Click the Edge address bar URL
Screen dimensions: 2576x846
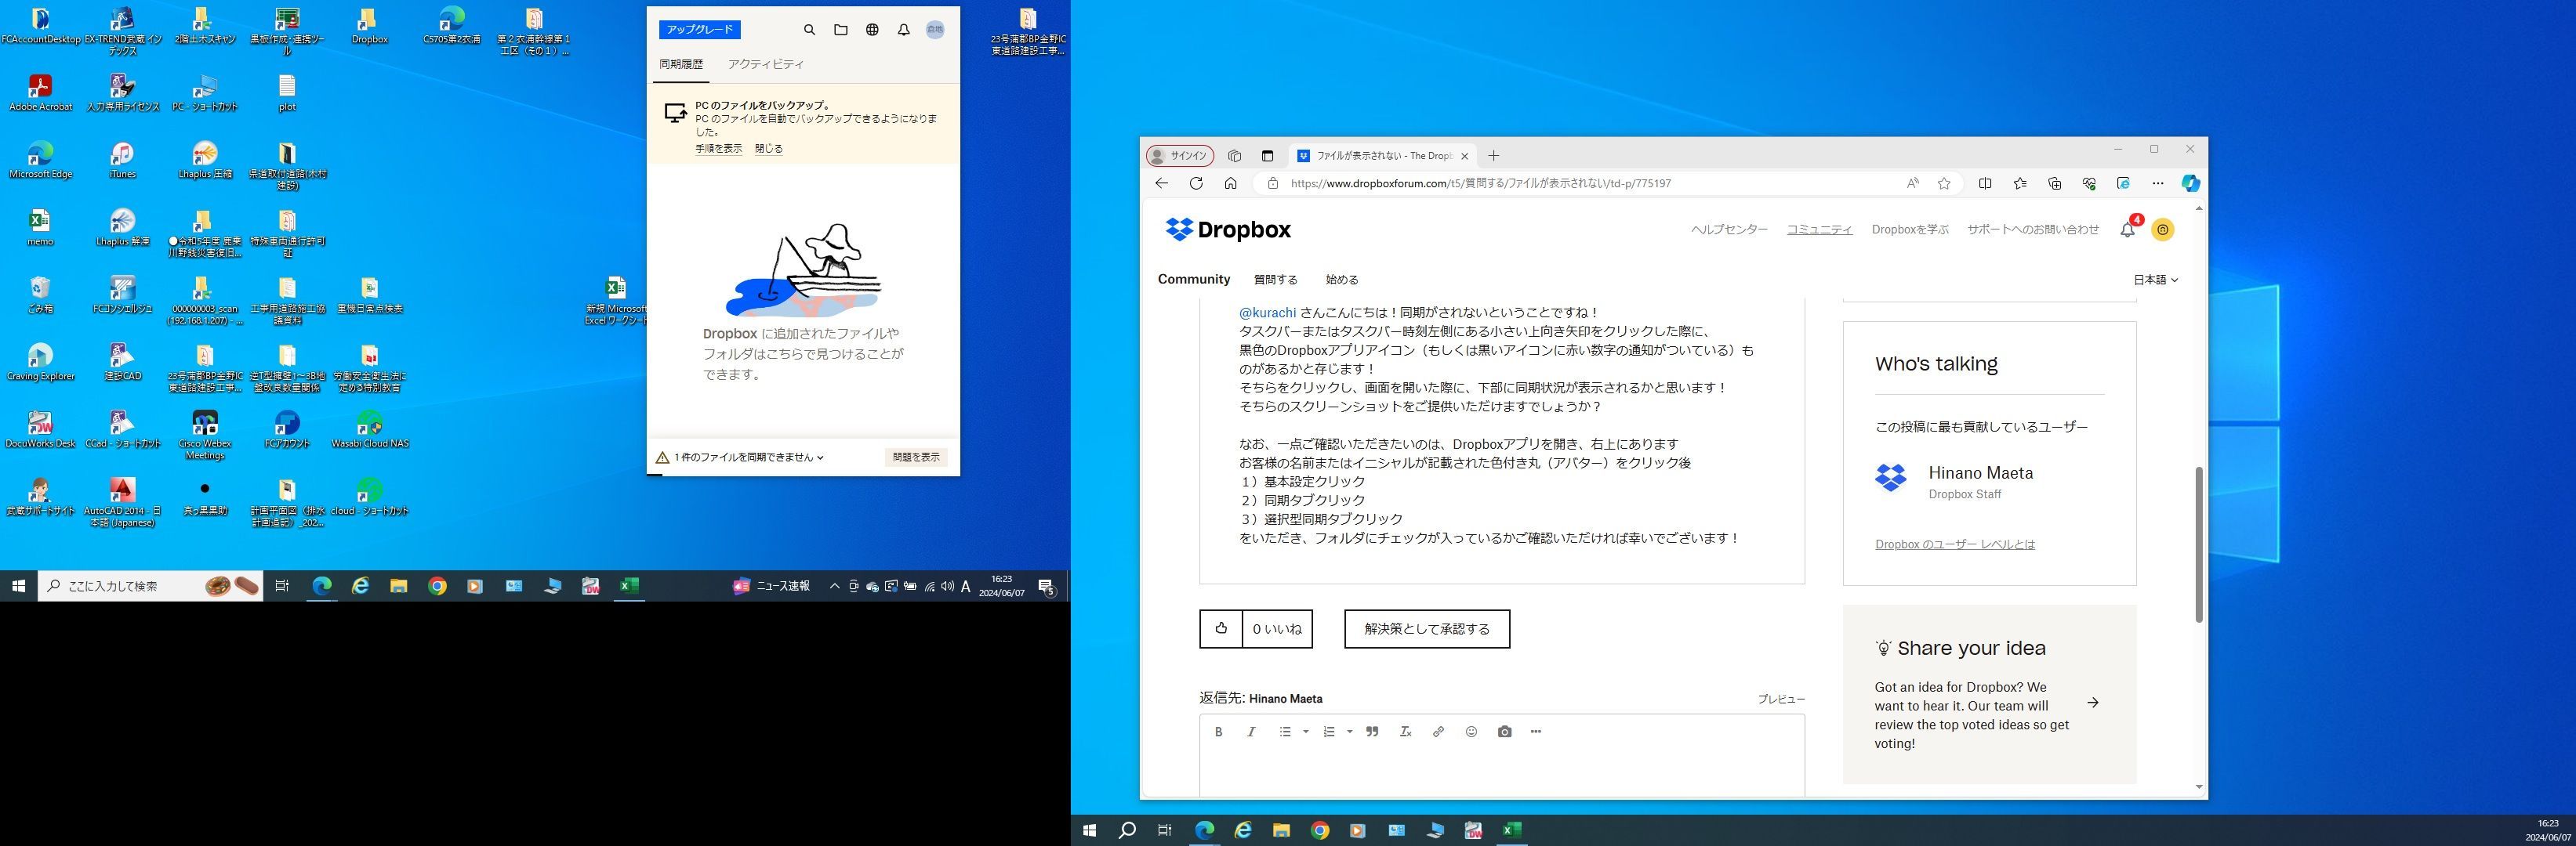tap(1480, 184)
